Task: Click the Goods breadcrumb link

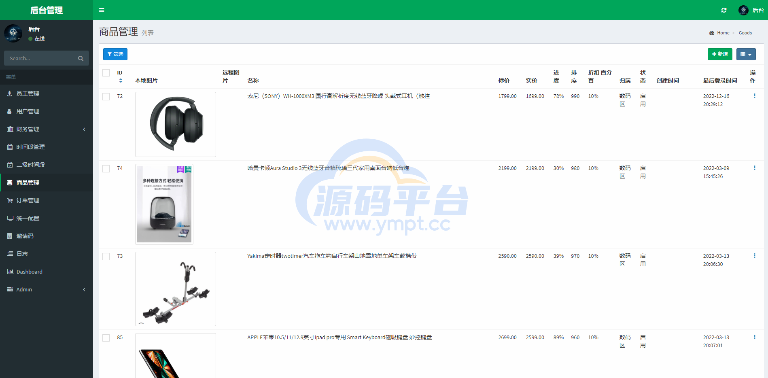Action: [745, 33]
